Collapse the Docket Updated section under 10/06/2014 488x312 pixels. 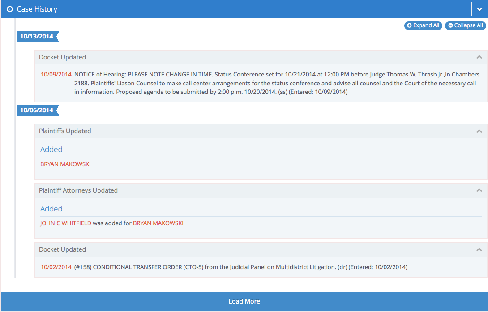(x=479, y=249)
